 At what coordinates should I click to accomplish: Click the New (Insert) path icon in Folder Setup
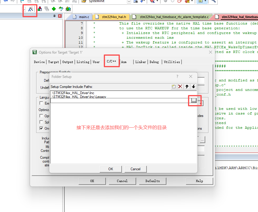pyautogui.click(x=174, y=86)
